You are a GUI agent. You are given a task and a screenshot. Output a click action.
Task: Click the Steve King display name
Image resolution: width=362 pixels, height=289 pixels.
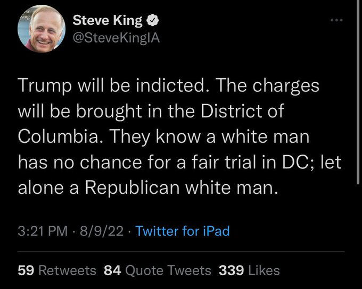[x=107, y=21]
